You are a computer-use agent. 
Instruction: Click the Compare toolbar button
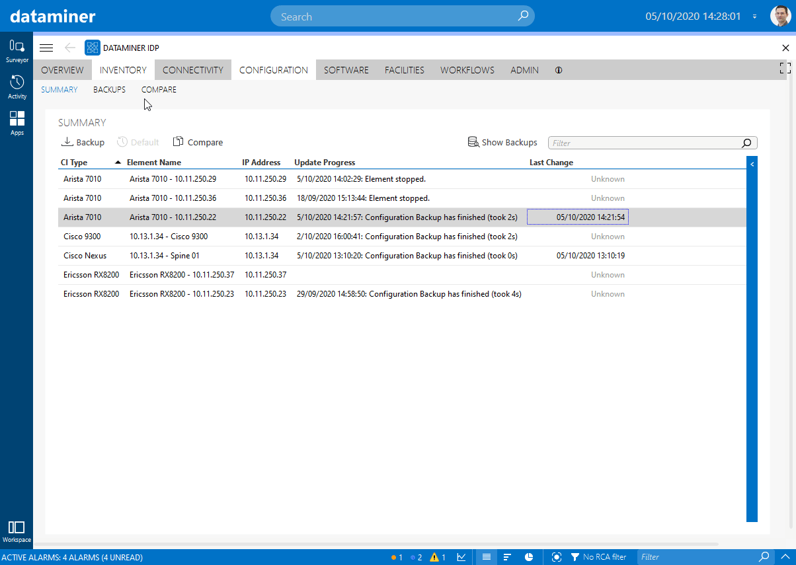click(x=198, y=142)
